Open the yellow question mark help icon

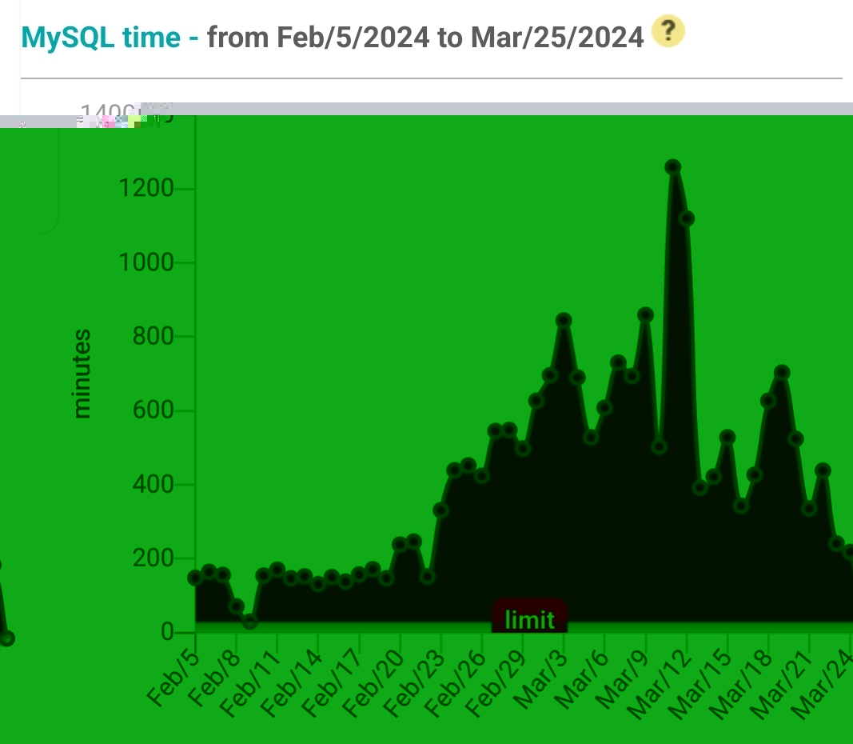pos(668,31)
